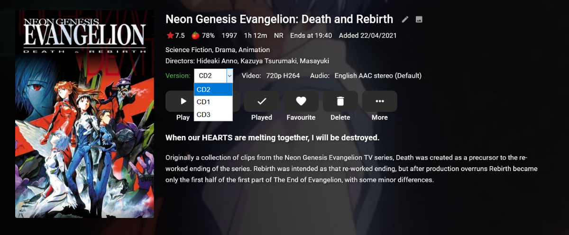This screenshot has width=569, height=235.
Task: Collapse the Version dropdown arrow
Action: tap(229, 76)
